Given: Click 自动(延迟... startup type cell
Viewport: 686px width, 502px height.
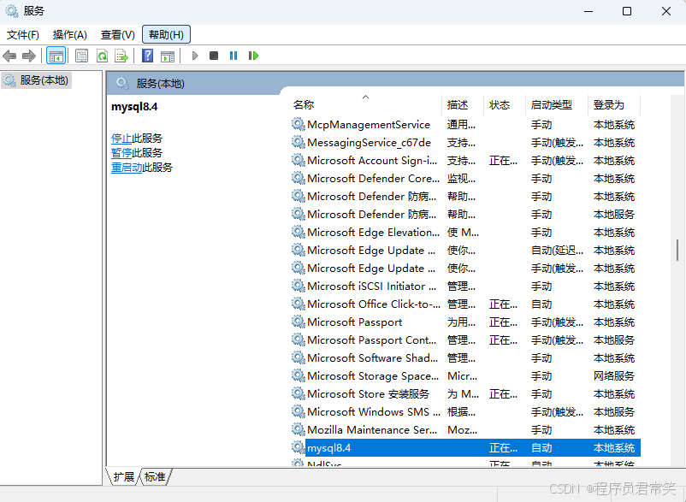Looking at the screenshot, I should coord(557,251).
